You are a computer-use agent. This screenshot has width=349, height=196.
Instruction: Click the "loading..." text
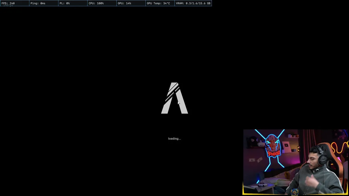coord(174,139)
